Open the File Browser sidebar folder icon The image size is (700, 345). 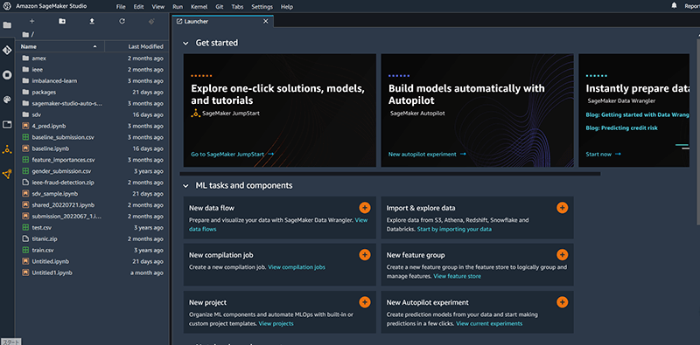coord(7,25)
